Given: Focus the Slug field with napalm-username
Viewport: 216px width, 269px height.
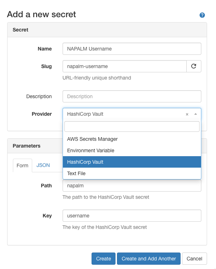Looking at the screenshot, I should tap(124, 66).
